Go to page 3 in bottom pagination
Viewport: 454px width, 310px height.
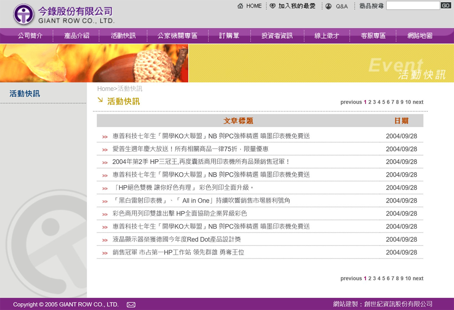(x=374, y=278)
